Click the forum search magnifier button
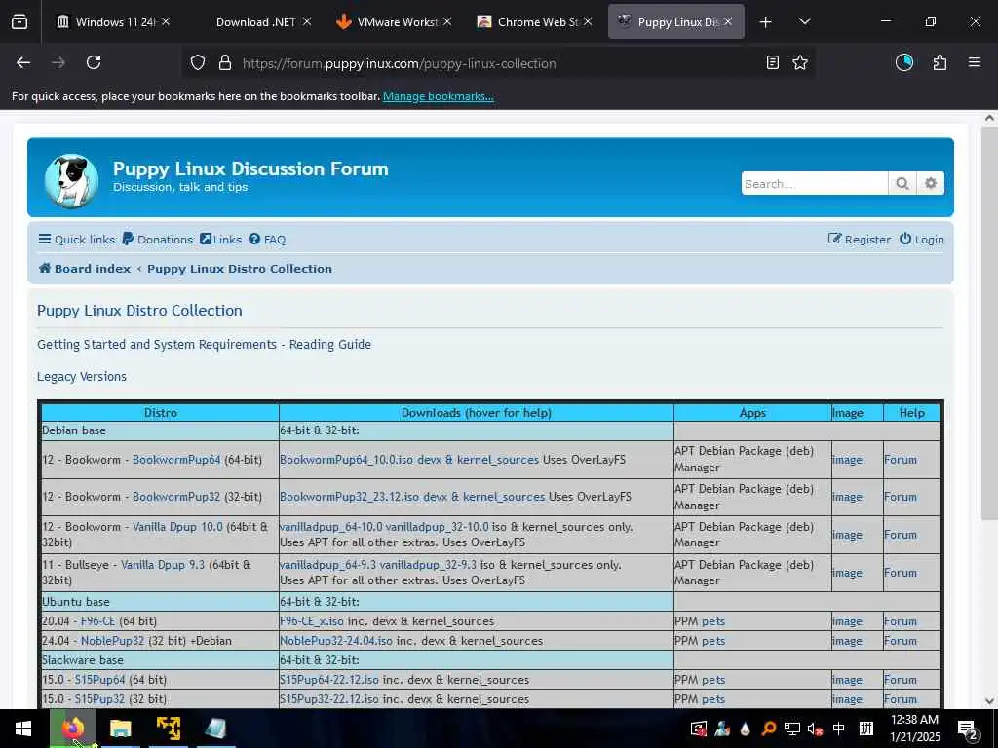998x748 pixels. (902, 183)
